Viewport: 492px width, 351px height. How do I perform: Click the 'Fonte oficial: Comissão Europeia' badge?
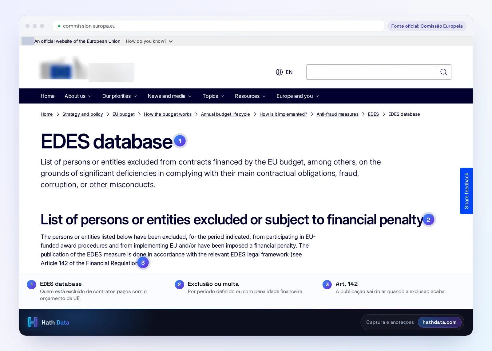click(x=427, y=26)
